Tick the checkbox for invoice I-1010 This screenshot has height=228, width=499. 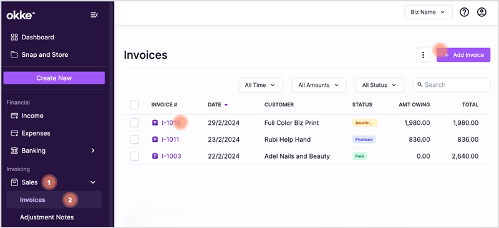134,123
